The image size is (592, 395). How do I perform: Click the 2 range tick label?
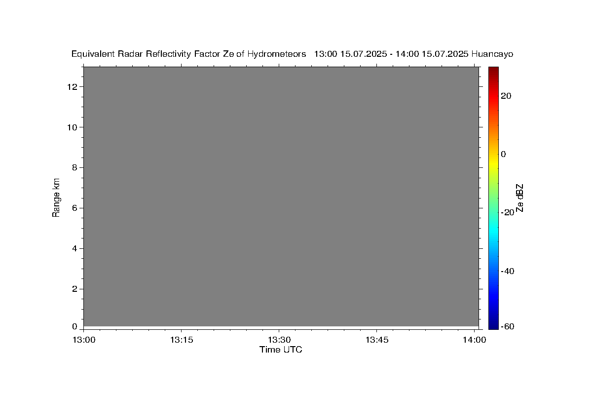(75, 289)
